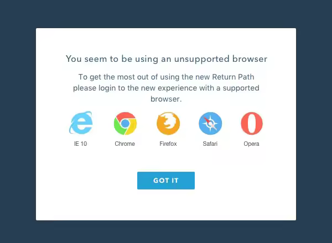Viewport: 332px width, 243px height.
Task: Click 'To get the most' paragraph opening
Action: [x=107, y=77]
